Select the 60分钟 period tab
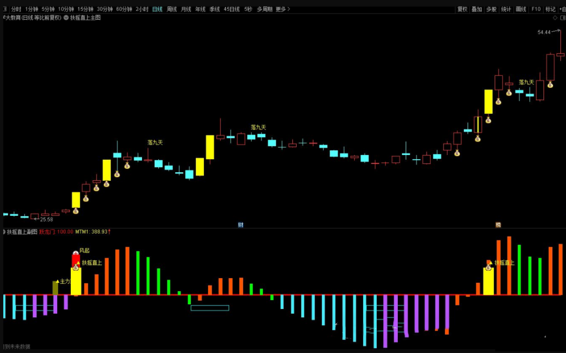The width and height of the screenshot is (566, 353). click(124, 9)
